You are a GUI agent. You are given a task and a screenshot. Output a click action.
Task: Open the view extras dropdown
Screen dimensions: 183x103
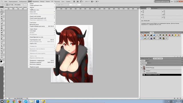(x=81, y=1)
